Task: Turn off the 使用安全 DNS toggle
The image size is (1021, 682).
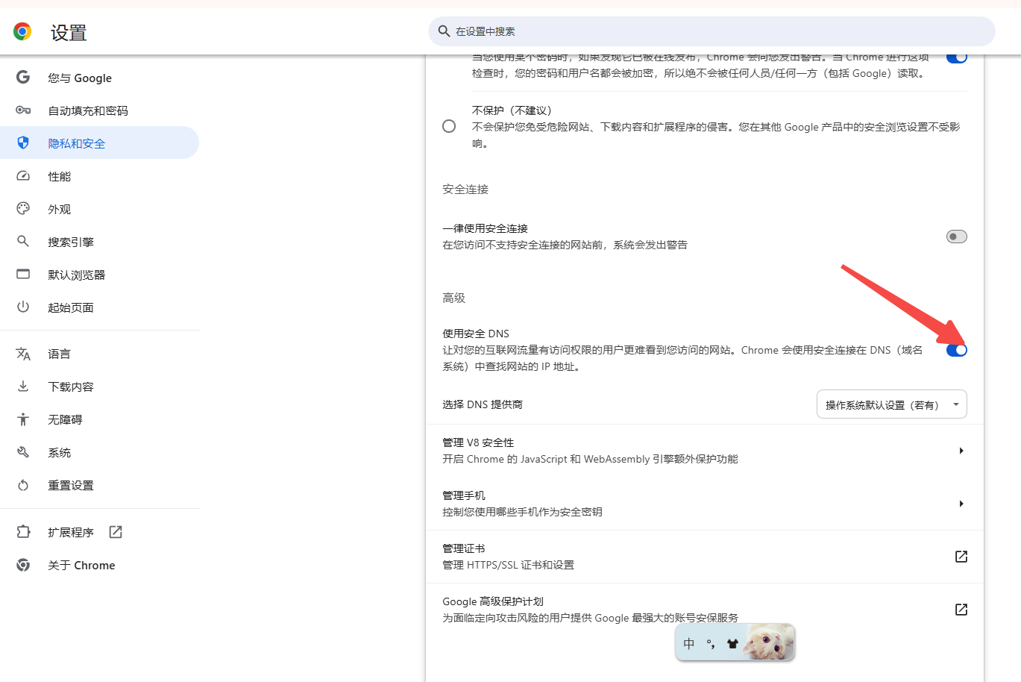Action: point(957,350)
